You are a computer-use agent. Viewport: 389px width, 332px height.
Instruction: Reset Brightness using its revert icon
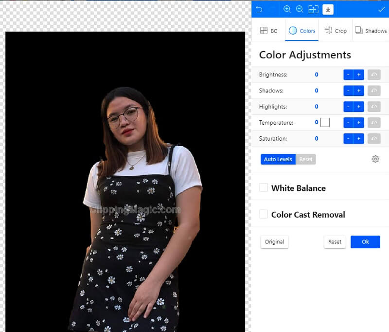(x=373, y=74)
